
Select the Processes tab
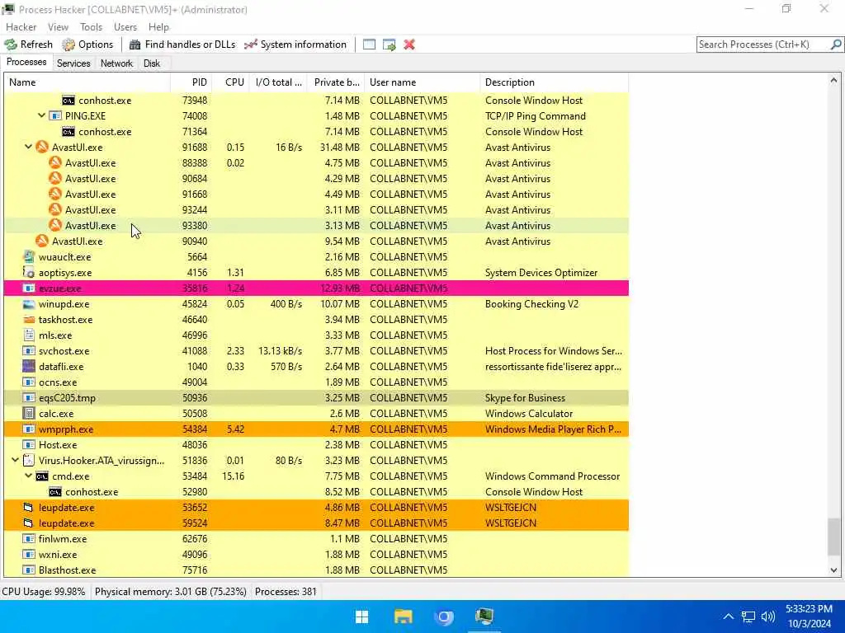point(26,62)
